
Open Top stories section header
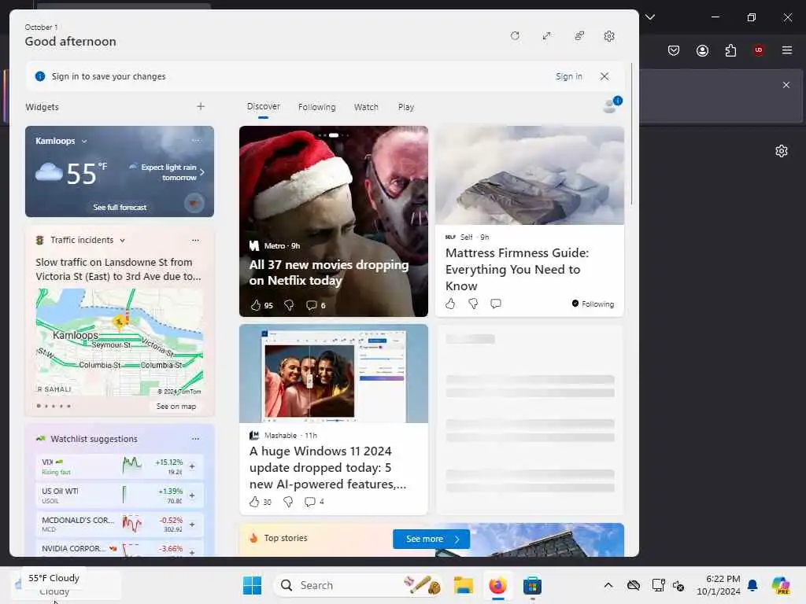click(x=285, y=538)
